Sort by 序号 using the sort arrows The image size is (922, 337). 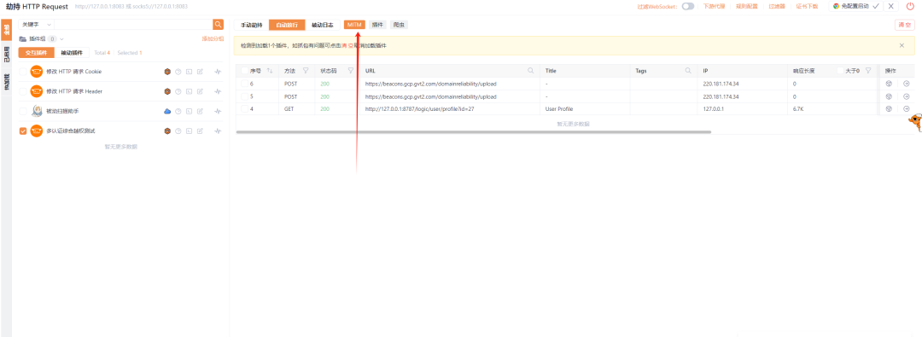click(x=270, y=71)
